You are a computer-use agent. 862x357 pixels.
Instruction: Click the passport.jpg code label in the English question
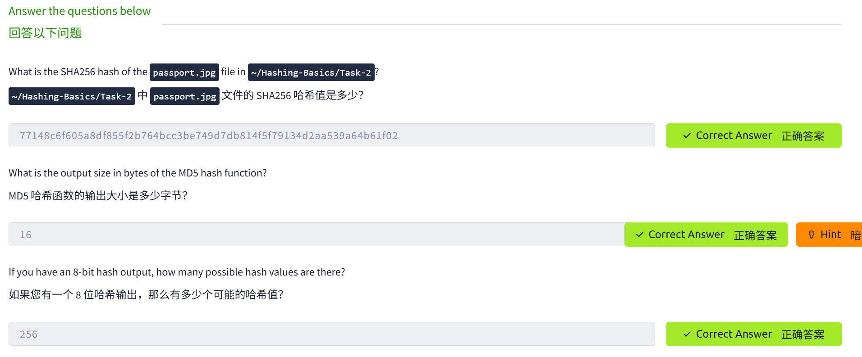(x=184, y=72)
